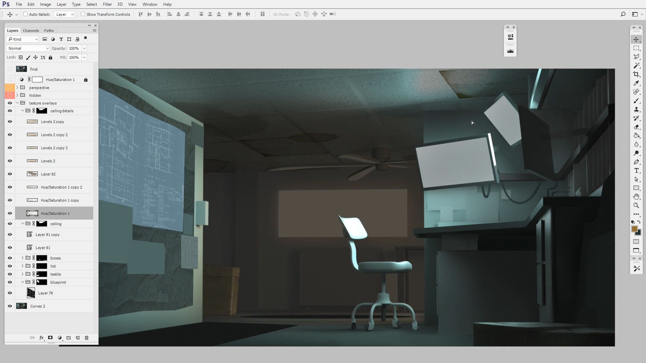Screen dimensions: 646x363
Task: Open the blending mode dropdown set to Normal
Action: tap(28, 48)
